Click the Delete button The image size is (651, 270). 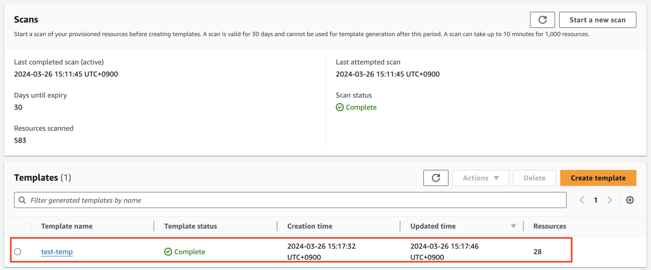click(x=534, y=178)
